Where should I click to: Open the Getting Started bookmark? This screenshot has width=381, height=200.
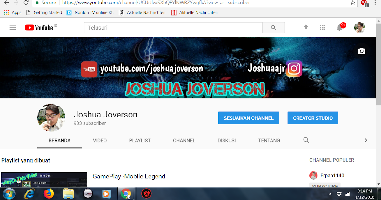44,12
